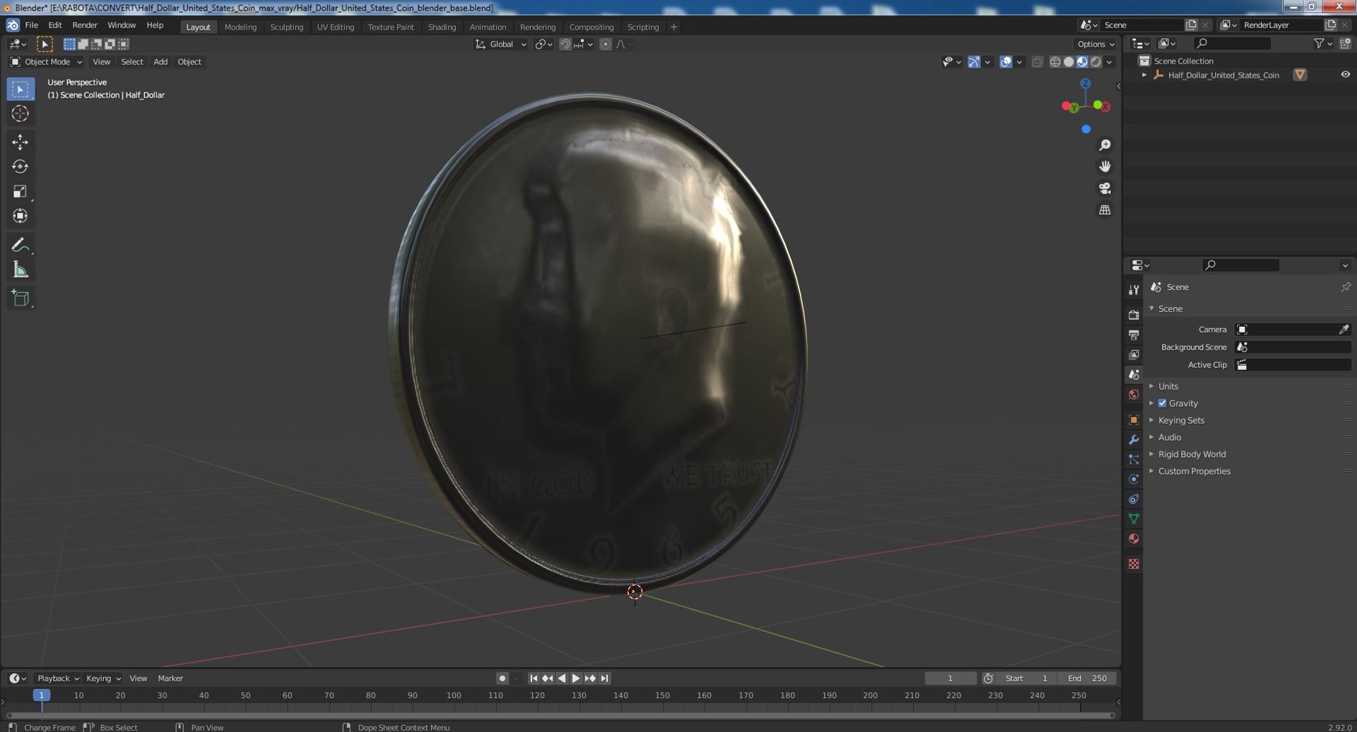The width and height of the screenshot is (1357, 732).
Task: Open the Render menu
Action: point(85,25)
